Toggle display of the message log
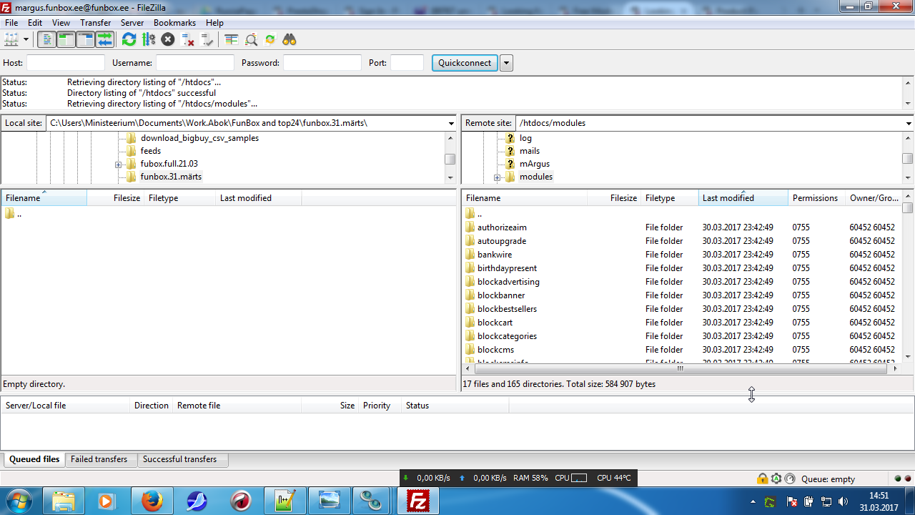Viewport: 915px width, 515px height. coord(46,39)
